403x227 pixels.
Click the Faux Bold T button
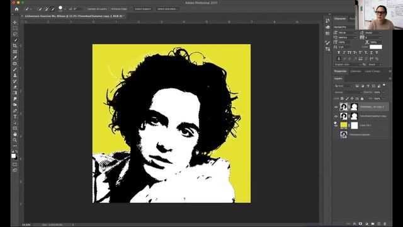339,52
